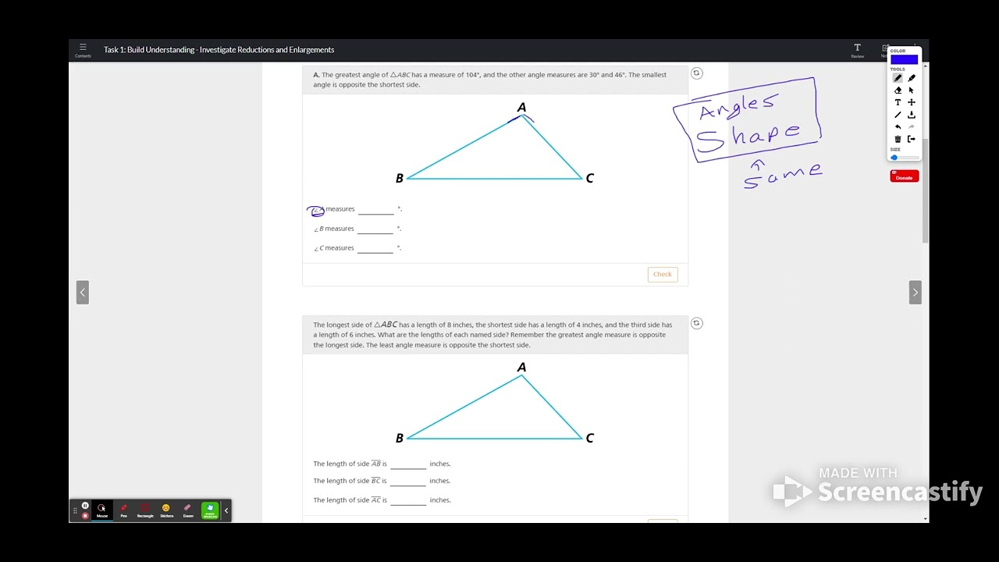
Task: Click the red Donate button
Action: pyautogui.click(x=905, y=176)
